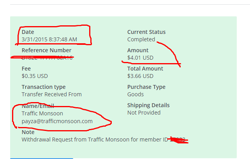Click the Transaction type label
This screenshot has height=159, width=250.
(43, 87)
